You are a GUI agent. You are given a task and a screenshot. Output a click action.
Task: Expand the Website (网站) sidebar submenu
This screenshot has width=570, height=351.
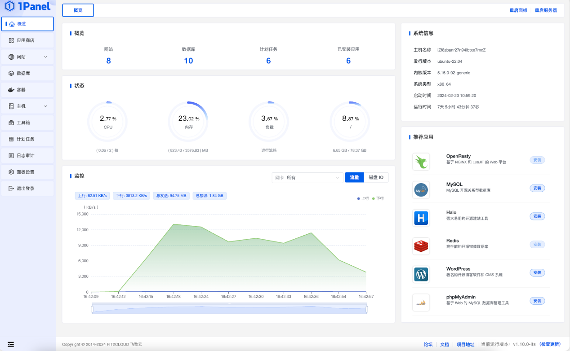coord(45,57)
